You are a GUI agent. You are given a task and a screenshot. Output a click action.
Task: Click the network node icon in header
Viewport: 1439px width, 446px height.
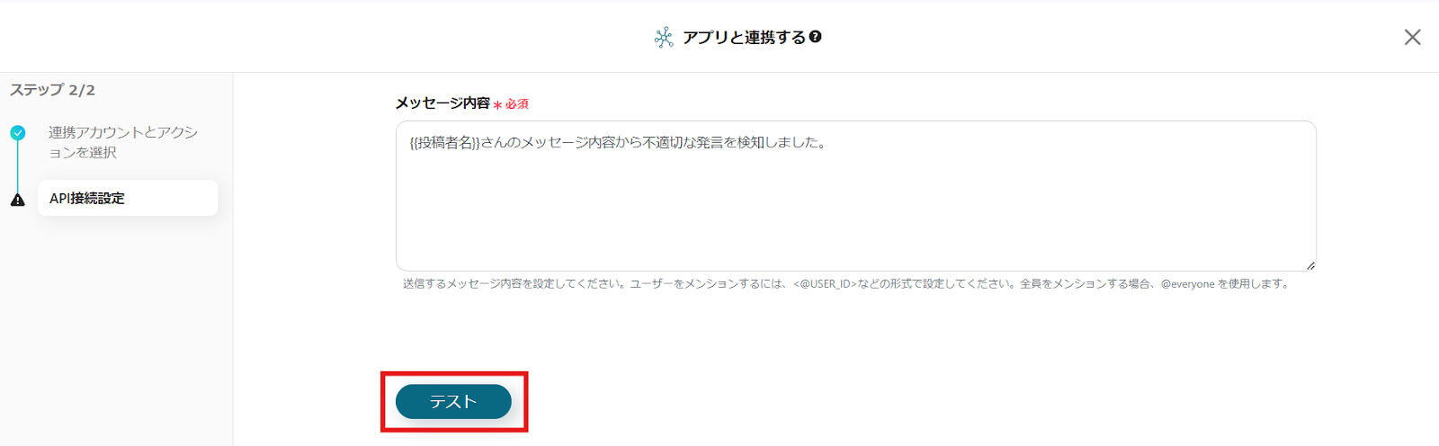[664, 37]
